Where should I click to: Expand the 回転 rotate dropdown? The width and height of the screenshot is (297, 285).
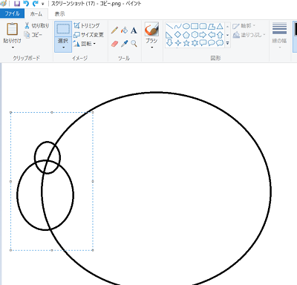pos(84,44)
